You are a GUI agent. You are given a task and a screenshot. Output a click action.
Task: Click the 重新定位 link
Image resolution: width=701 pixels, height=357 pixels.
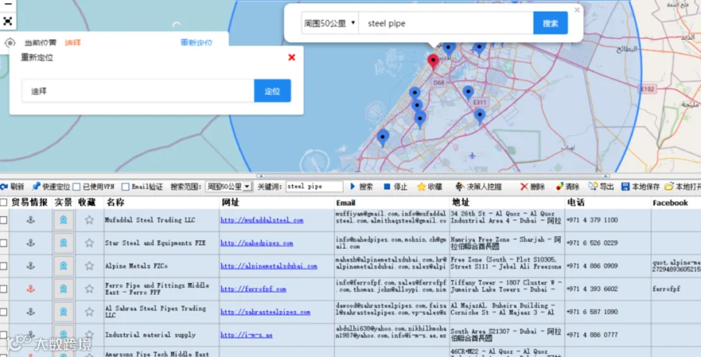196,43
